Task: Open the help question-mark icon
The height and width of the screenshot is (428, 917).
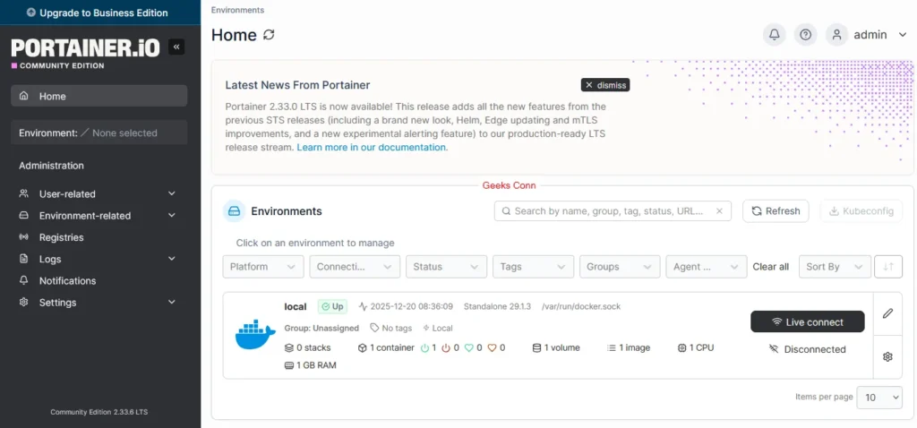Action: point(805,35)
